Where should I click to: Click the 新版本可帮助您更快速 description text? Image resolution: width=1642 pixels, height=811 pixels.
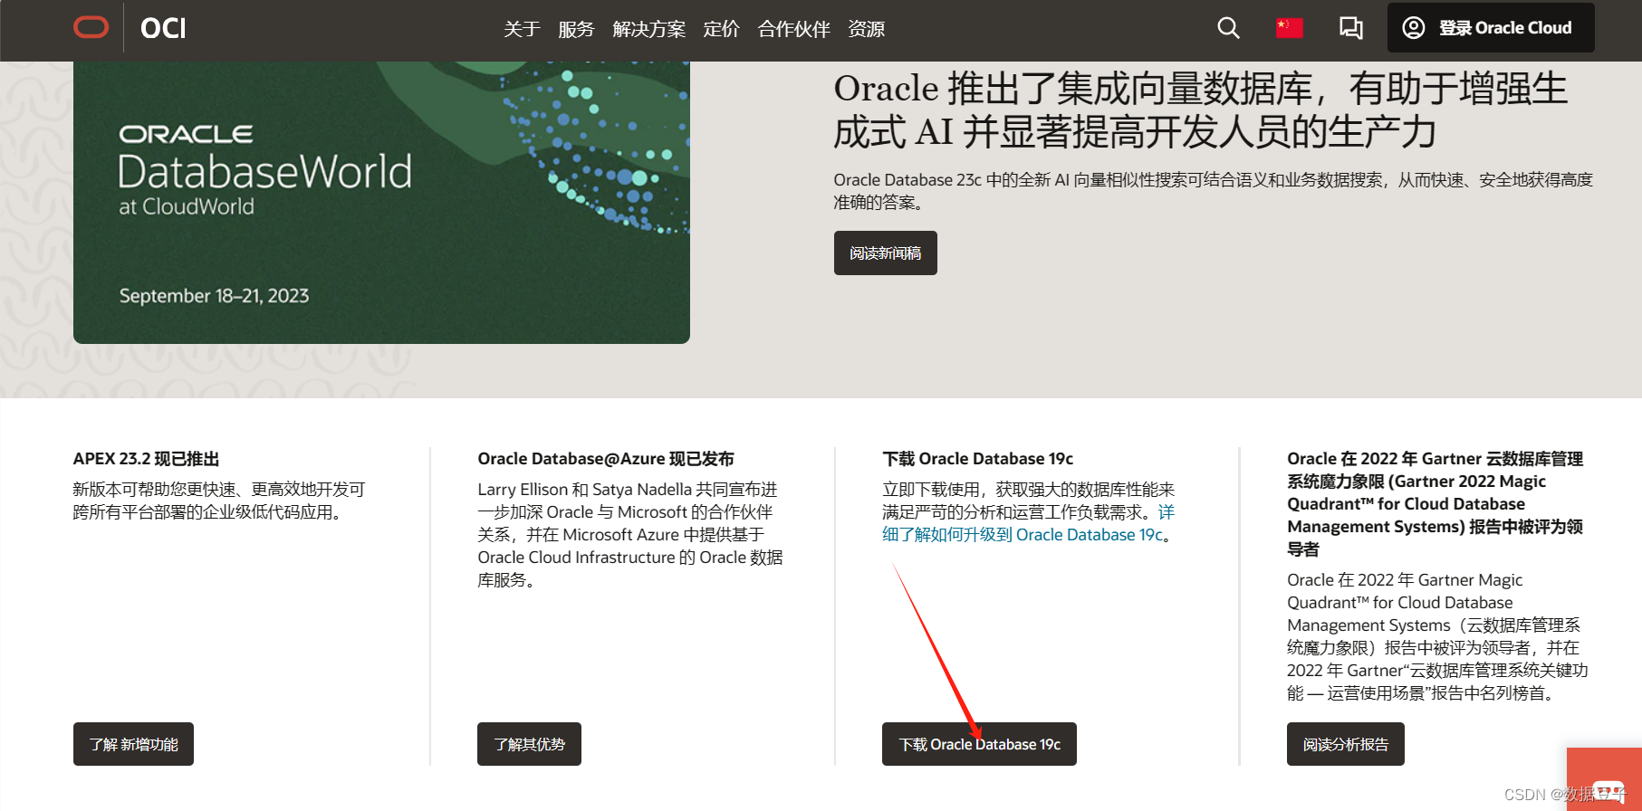pos(219,501)
